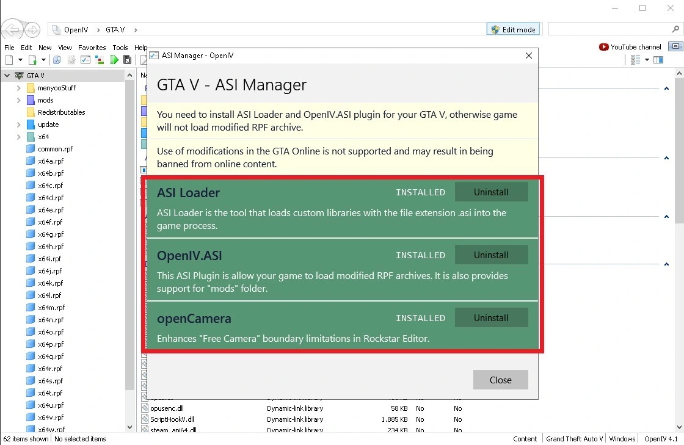Focus the search input field
684x445 pixels.
[609, 29]
